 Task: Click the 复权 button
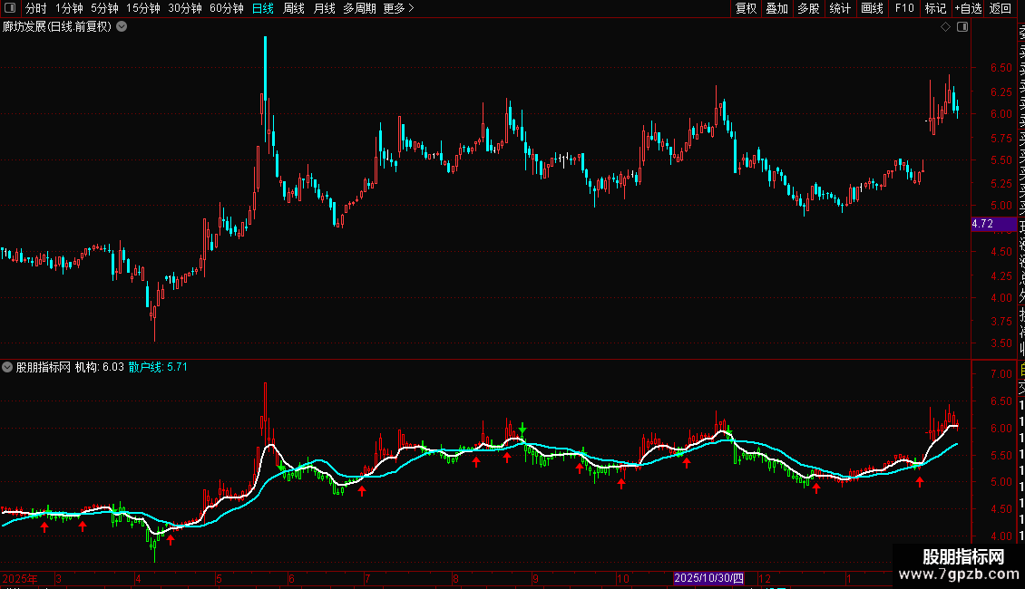tap(746, 8)
